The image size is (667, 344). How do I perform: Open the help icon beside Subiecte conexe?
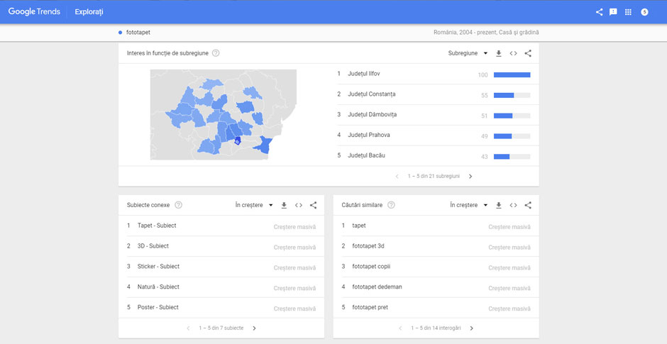tap(179, 205)
